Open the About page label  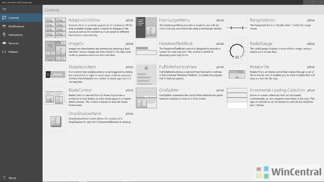pos(12,178)
